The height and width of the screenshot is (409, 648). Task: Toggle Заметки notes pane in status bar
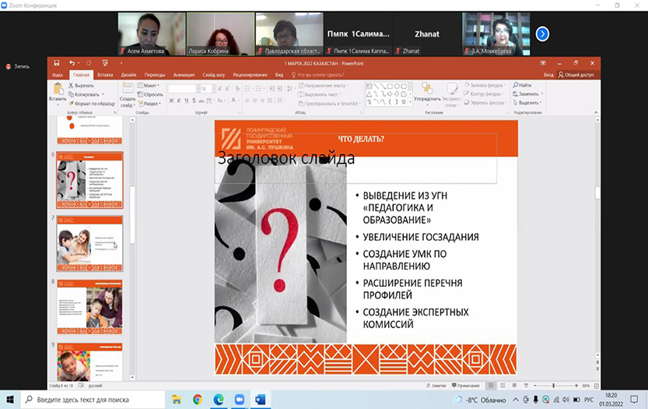(x=438, y=386)
